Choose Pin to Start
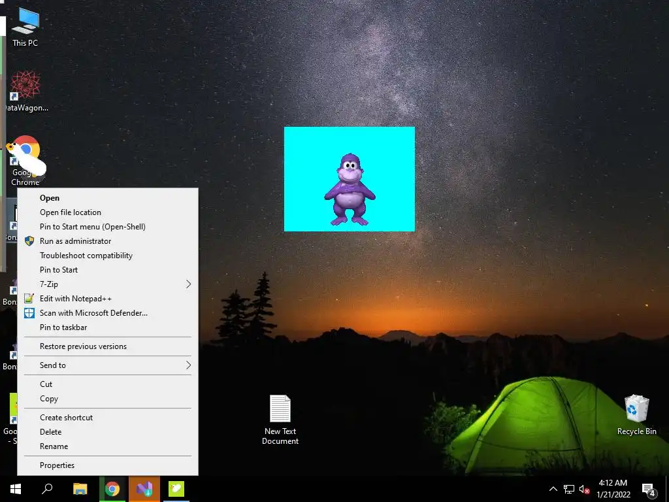 (x=108, y=270)
